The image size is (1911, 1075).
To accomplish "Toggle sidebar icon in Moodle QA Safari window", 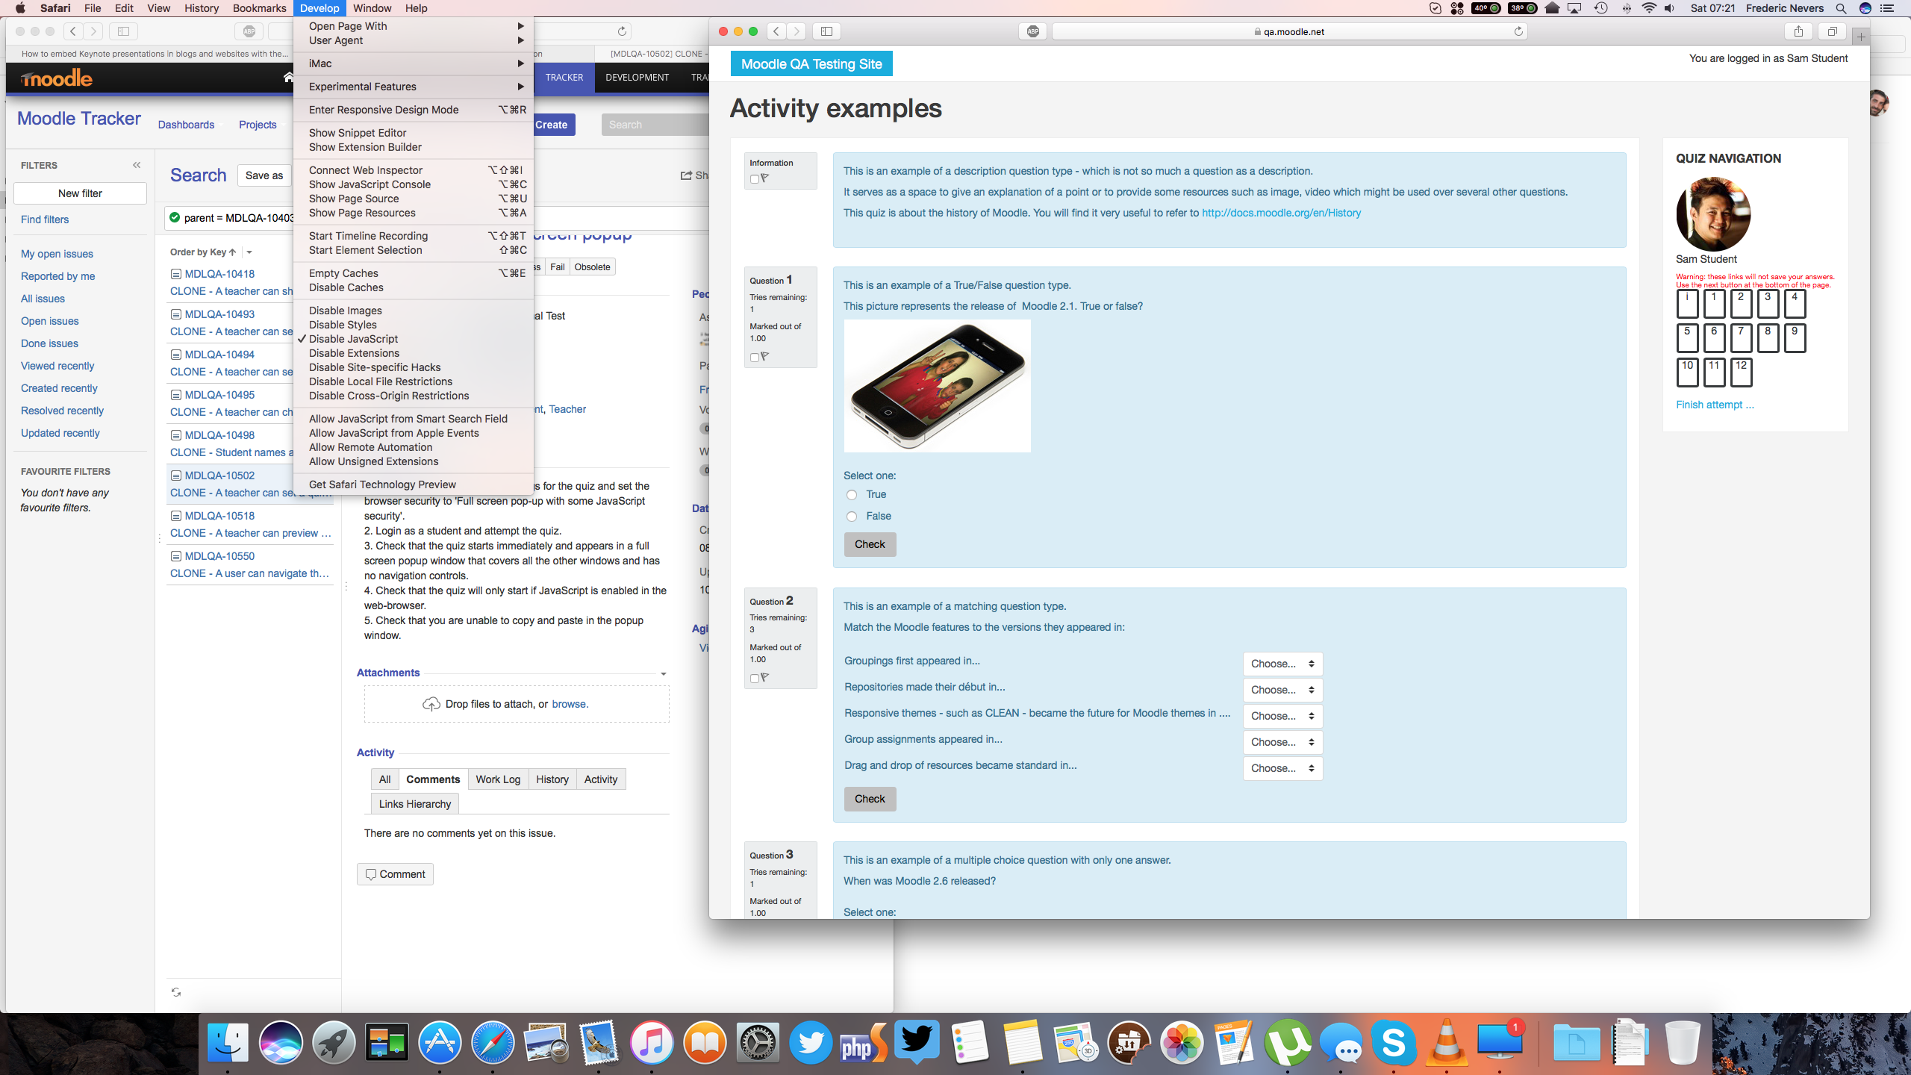I will (x=826, y=31).
